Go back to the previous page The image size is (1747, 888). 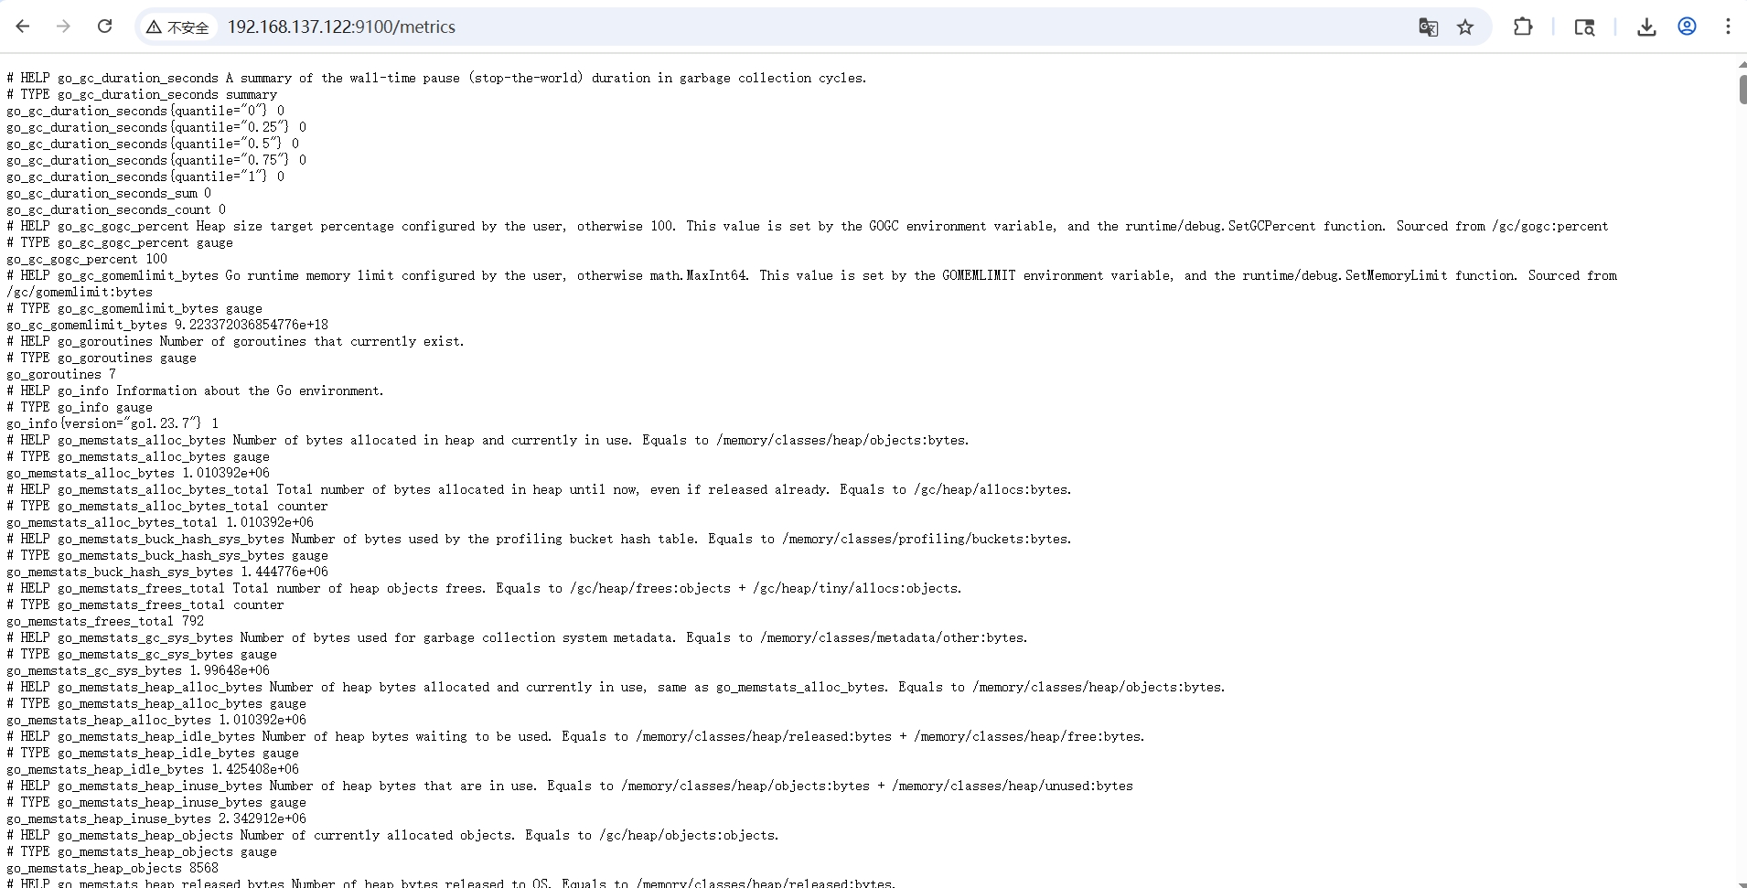(x=23, y=27)
